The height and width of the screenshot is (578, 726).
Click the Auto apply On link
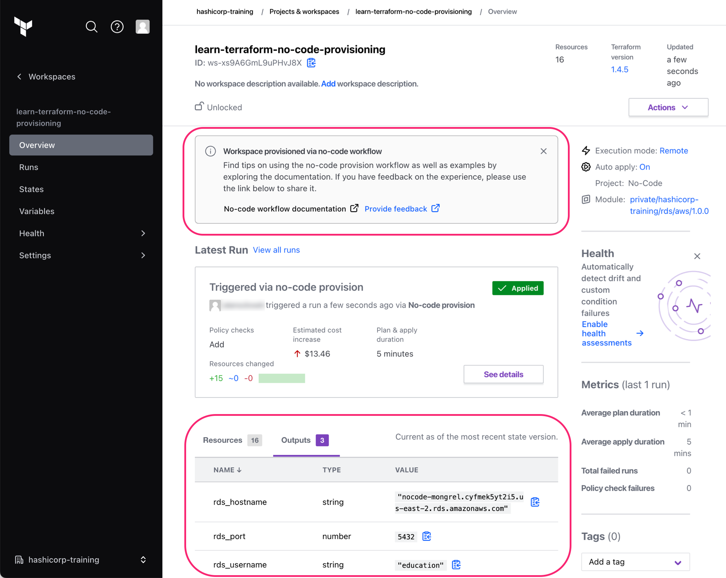click(x=644, y=167)
